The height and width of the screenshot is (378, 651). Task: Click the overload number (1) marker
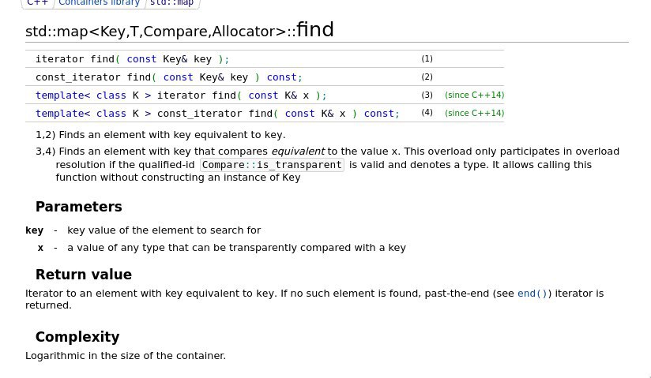pos(427,58)
